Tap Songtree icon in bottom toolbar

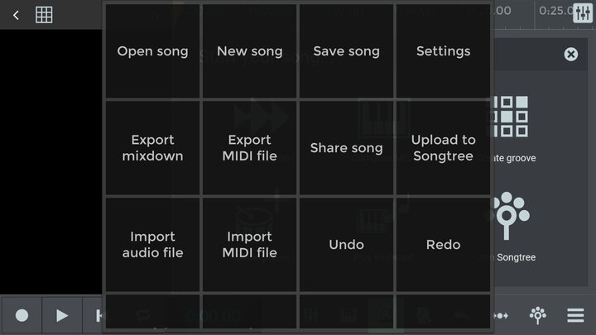[x=537, y=315]
